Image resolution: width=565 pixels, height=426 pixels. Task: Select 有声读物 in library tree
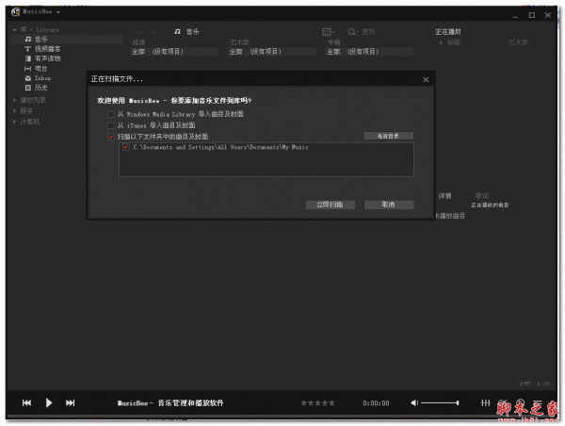pyautogui.click(x=48, y=58)
